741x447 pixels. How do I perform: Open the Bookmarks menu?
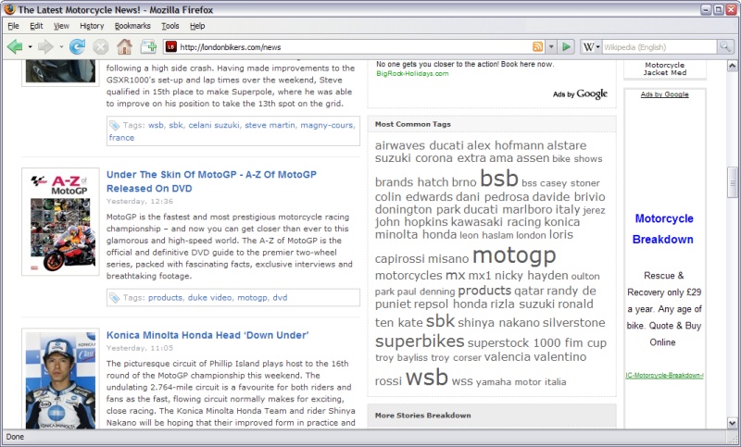[132, 26]
